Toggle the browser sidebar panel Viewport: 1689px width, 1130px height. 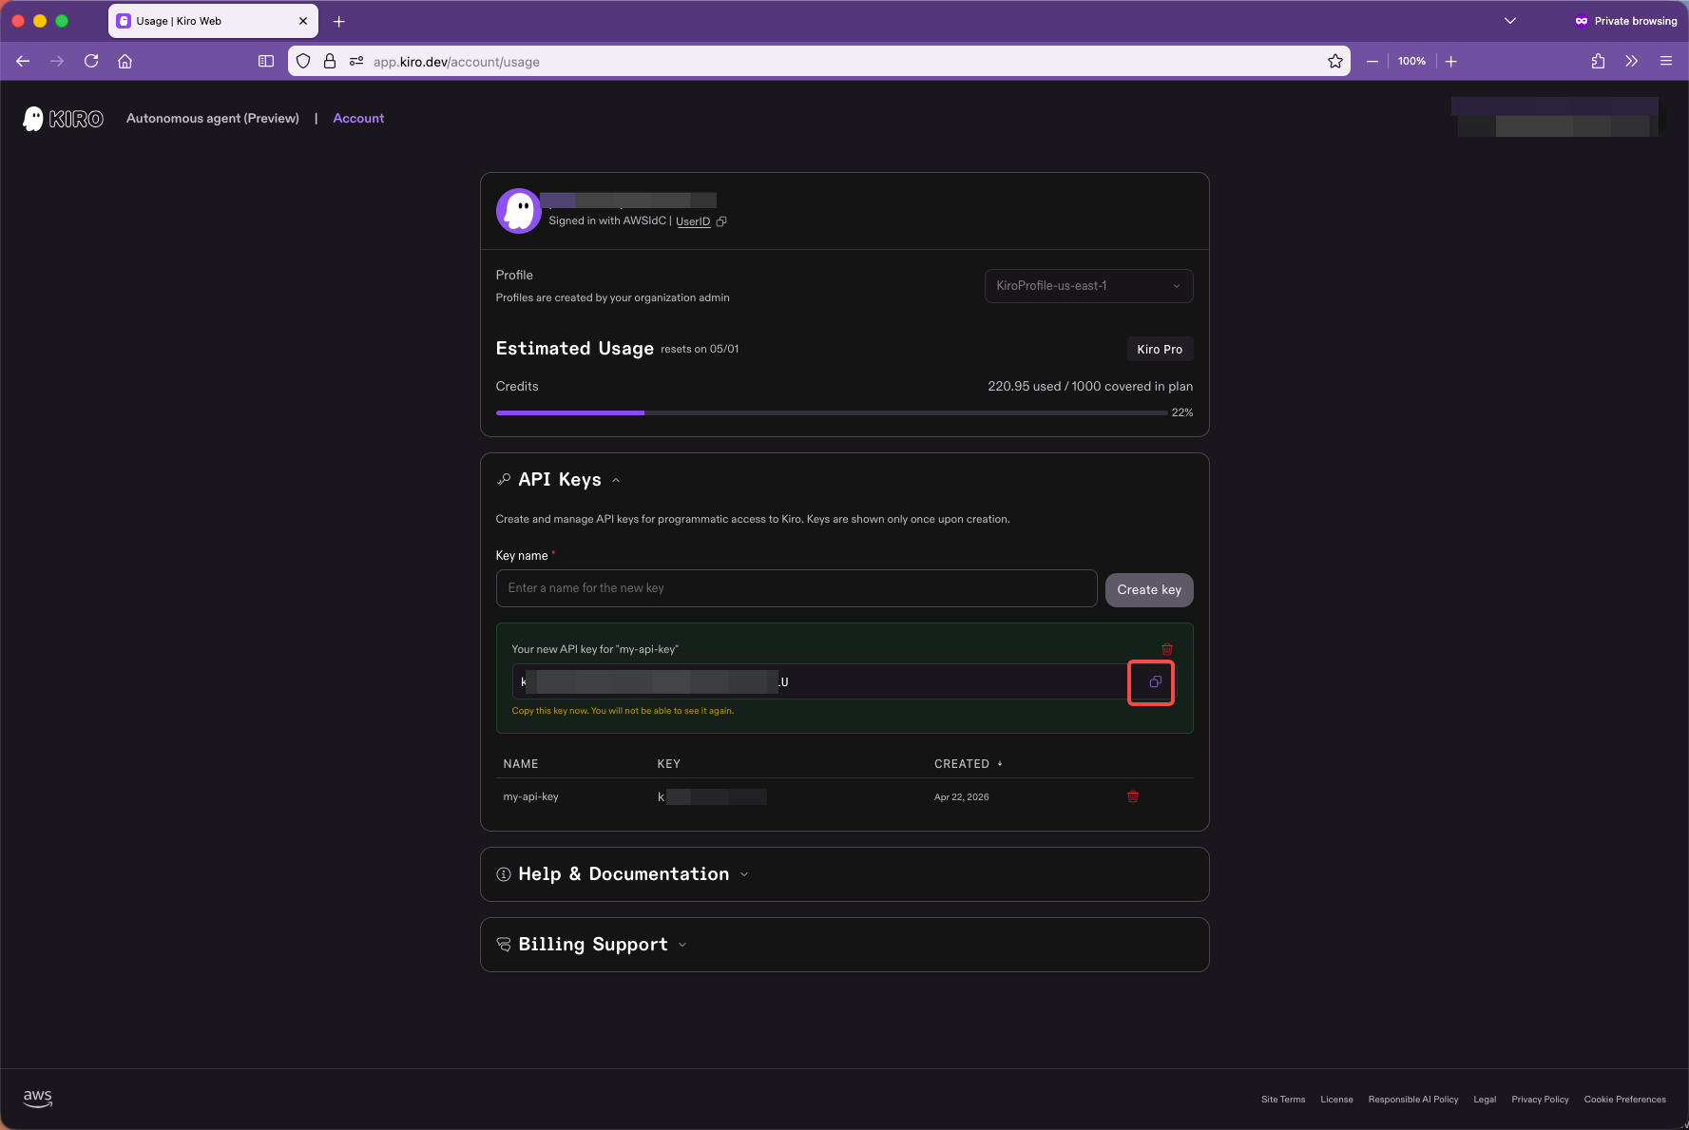point(266,62)
